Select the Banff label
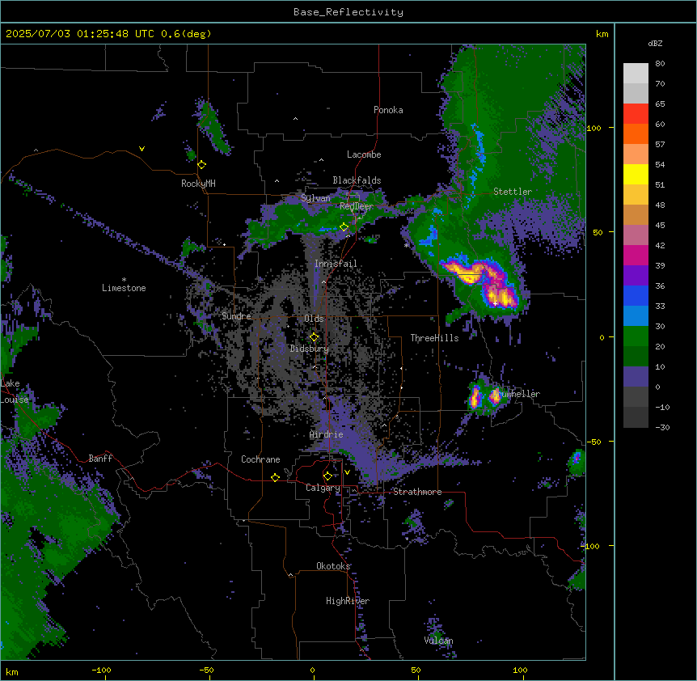Viewport: 697px width, 681px height. tap(100, 459)
